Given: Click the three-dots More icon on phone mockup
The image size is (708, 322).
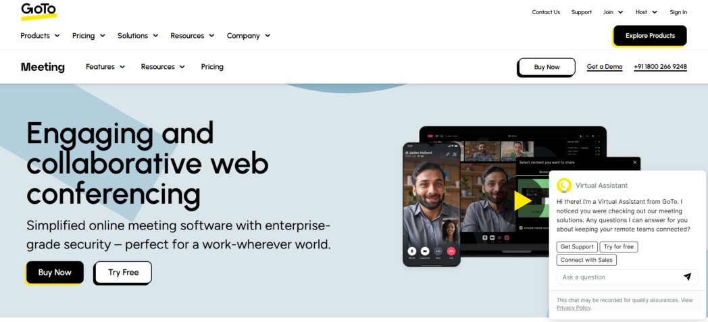Looking at the screenshot, I should [x=438, y=250].
